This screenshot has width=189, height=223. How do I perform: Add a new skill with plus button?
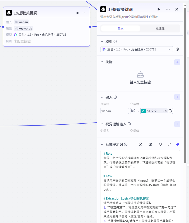pos(177,62)
